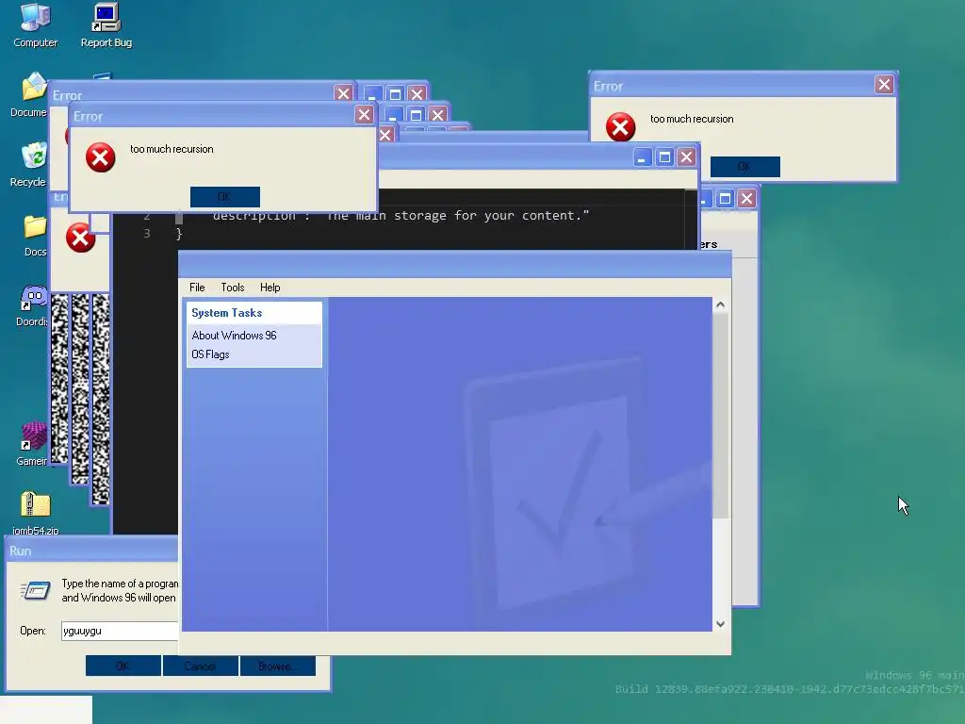Minimize the code editor window
This screenshot has width=965, height=724.
pyautogui.click(x=642, y=157)
